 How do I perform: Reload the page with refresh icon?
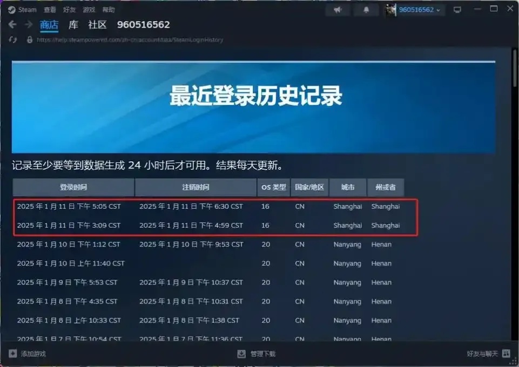pyautogui.click(x=13, y=40)
